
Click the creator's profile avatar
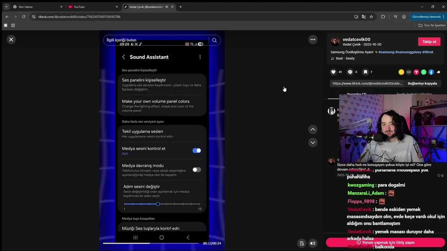click(x=335, y=41)
